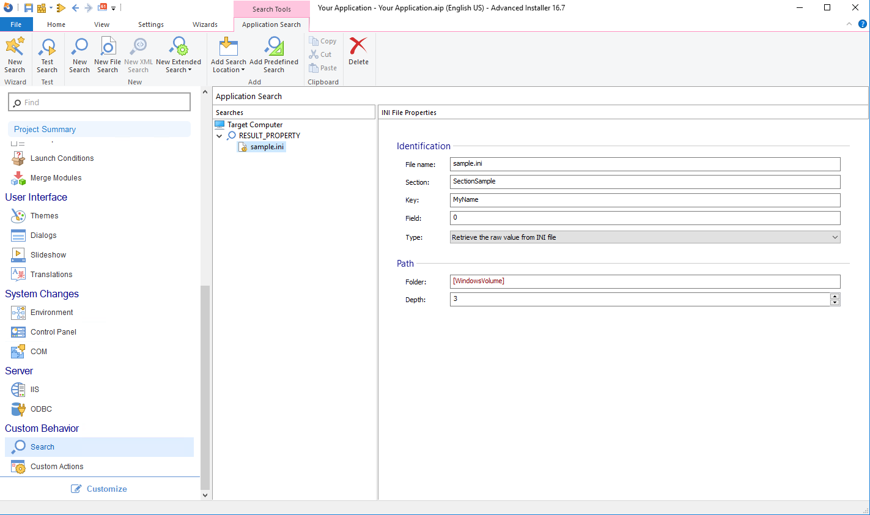Open the Test Search tool
Screen dimensions: 870x515
tap(47, 54)
